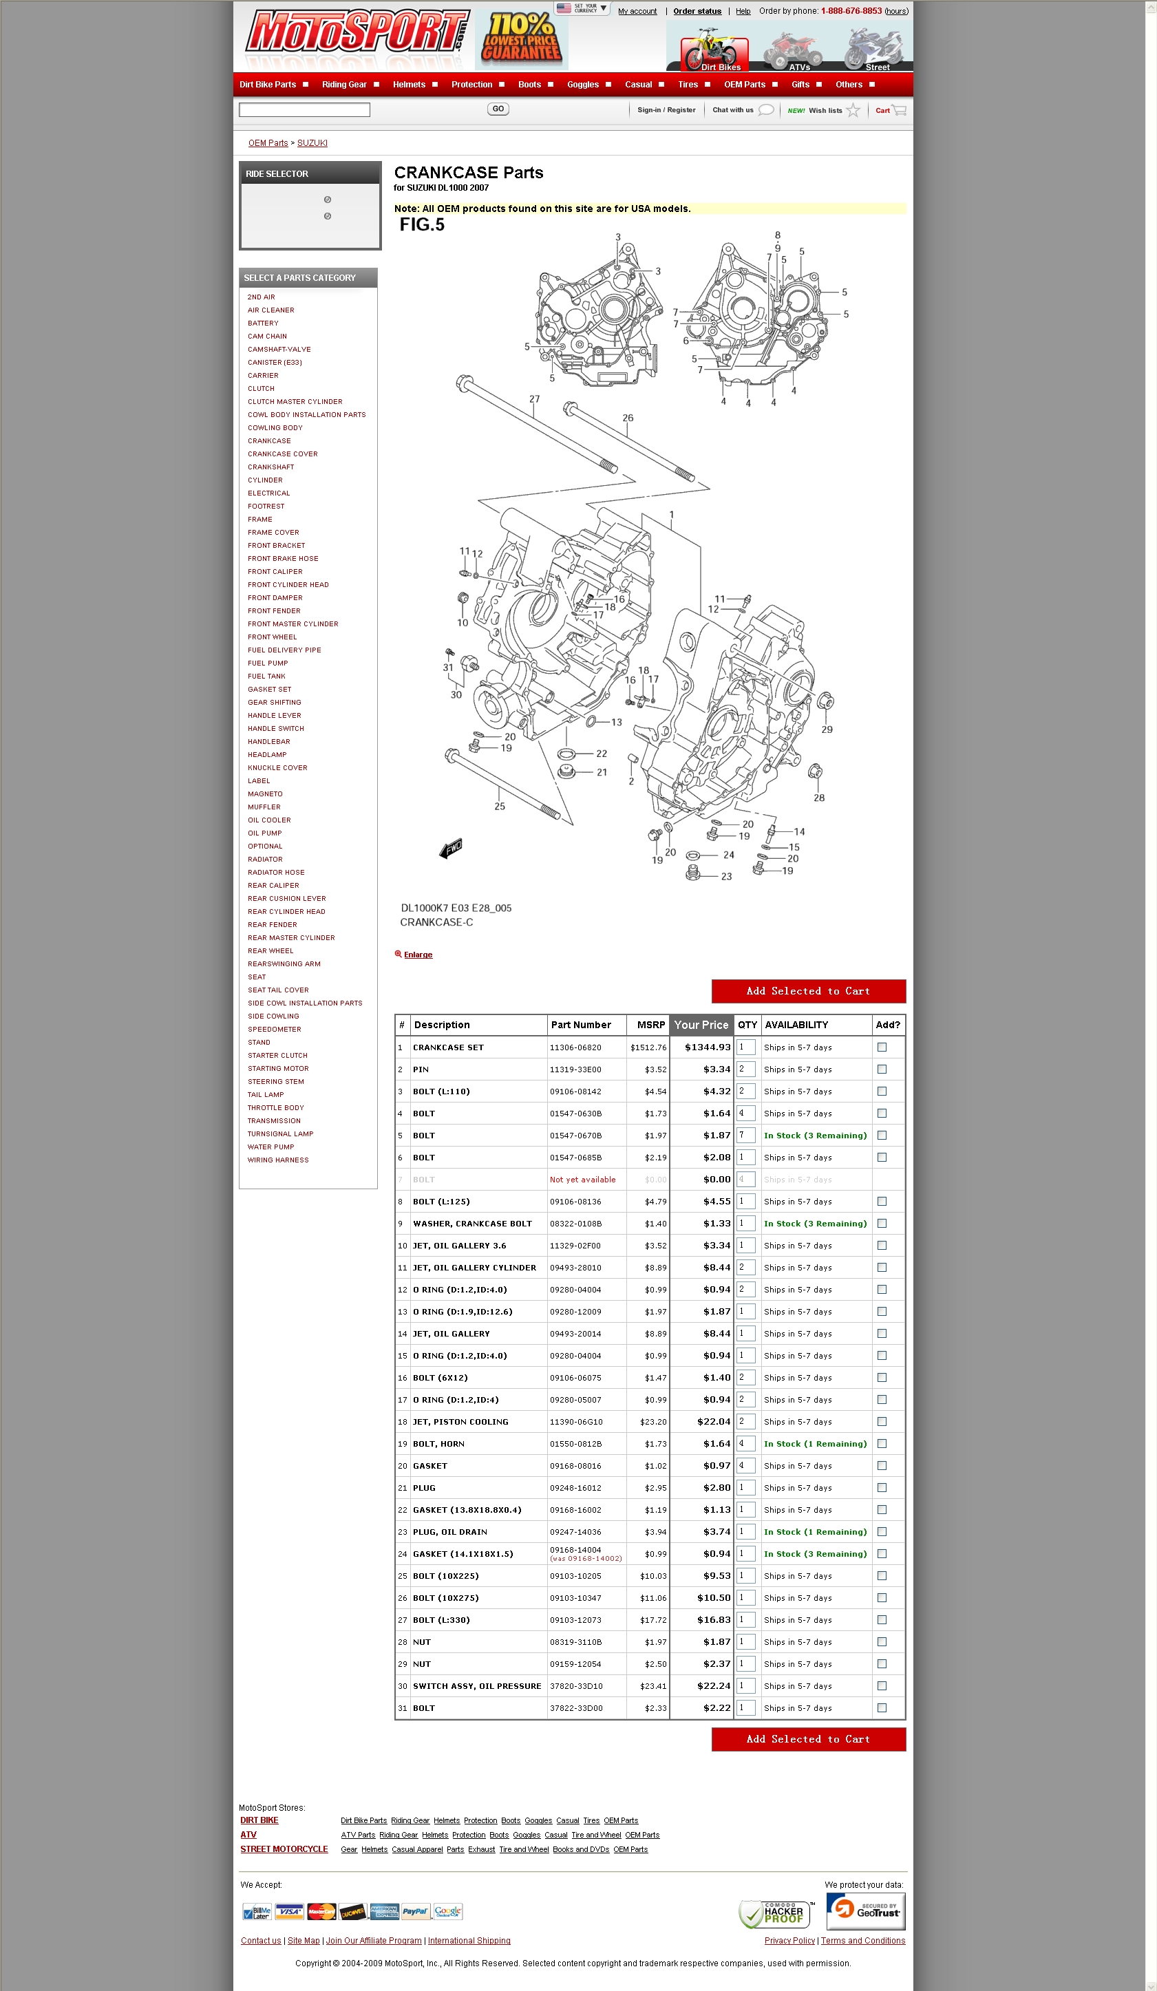This screenshot has width=1157, height=1991.
Task: Open the International Shipping footer link
Action: [x=469, y=1941]
